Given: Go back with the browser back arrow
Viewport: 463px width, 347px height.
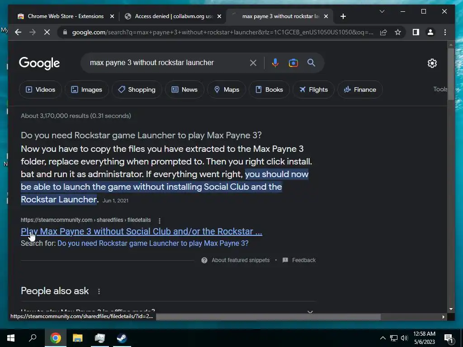Looking at the screenshot, I should (x=18, y=32).
